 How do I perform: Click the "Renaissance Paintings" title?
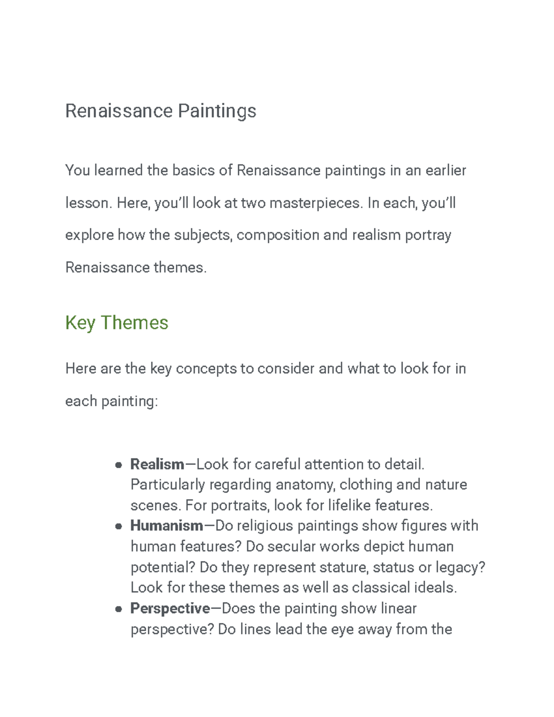pyautogui.click(x=161, y=111)
